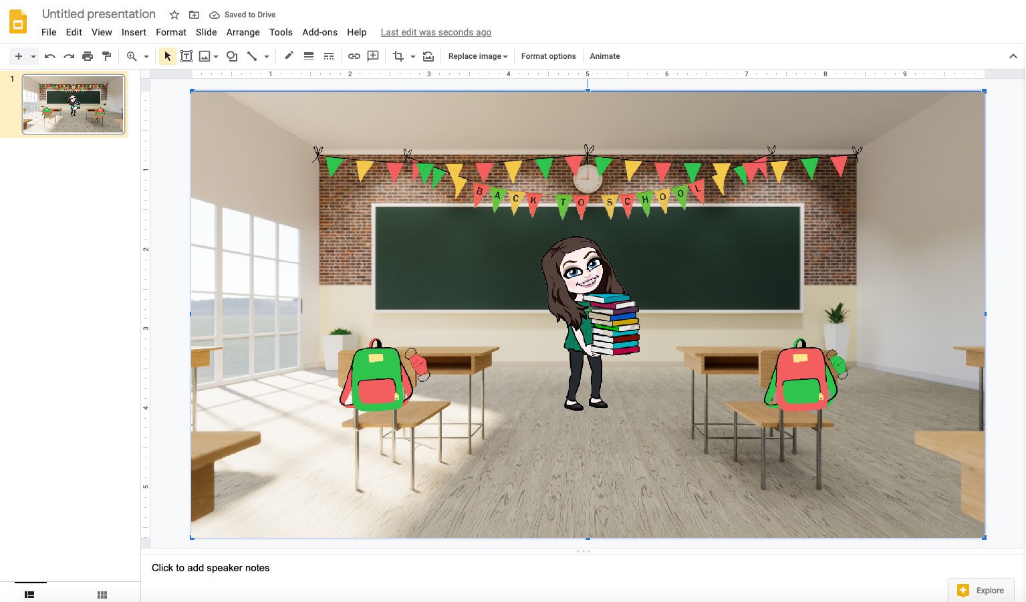
Task: Select the Text box tool
Action: coord(186,56)
